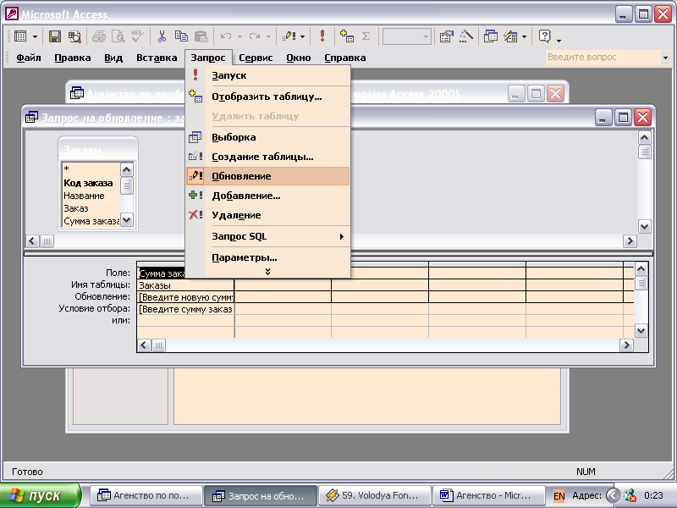Viewport: 677px width, 508px height.
Task: Open the Сервис menu
Action: tap(256, 58)
